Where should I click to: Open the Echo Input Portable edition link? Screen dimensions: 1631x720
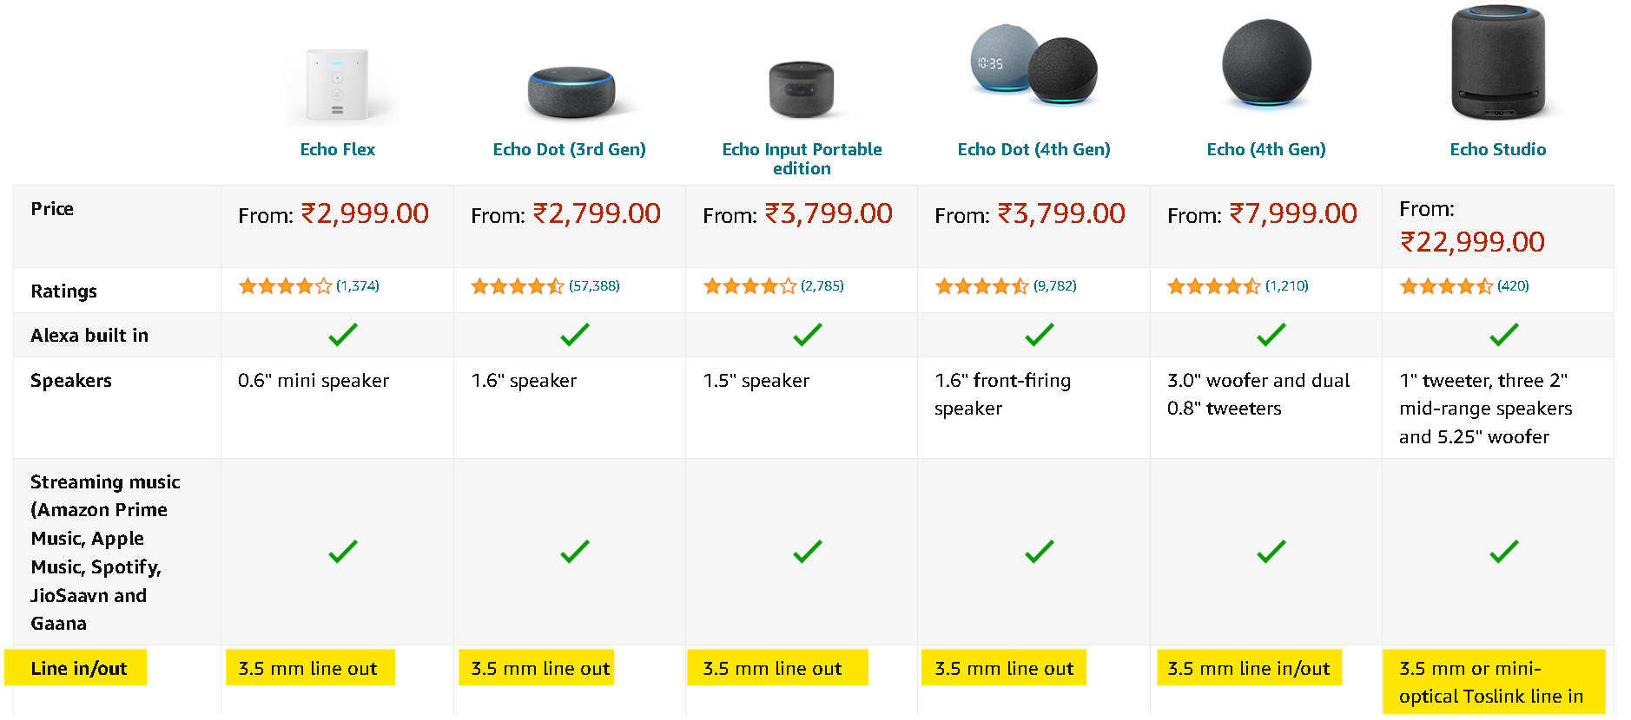tap(802, 159)
